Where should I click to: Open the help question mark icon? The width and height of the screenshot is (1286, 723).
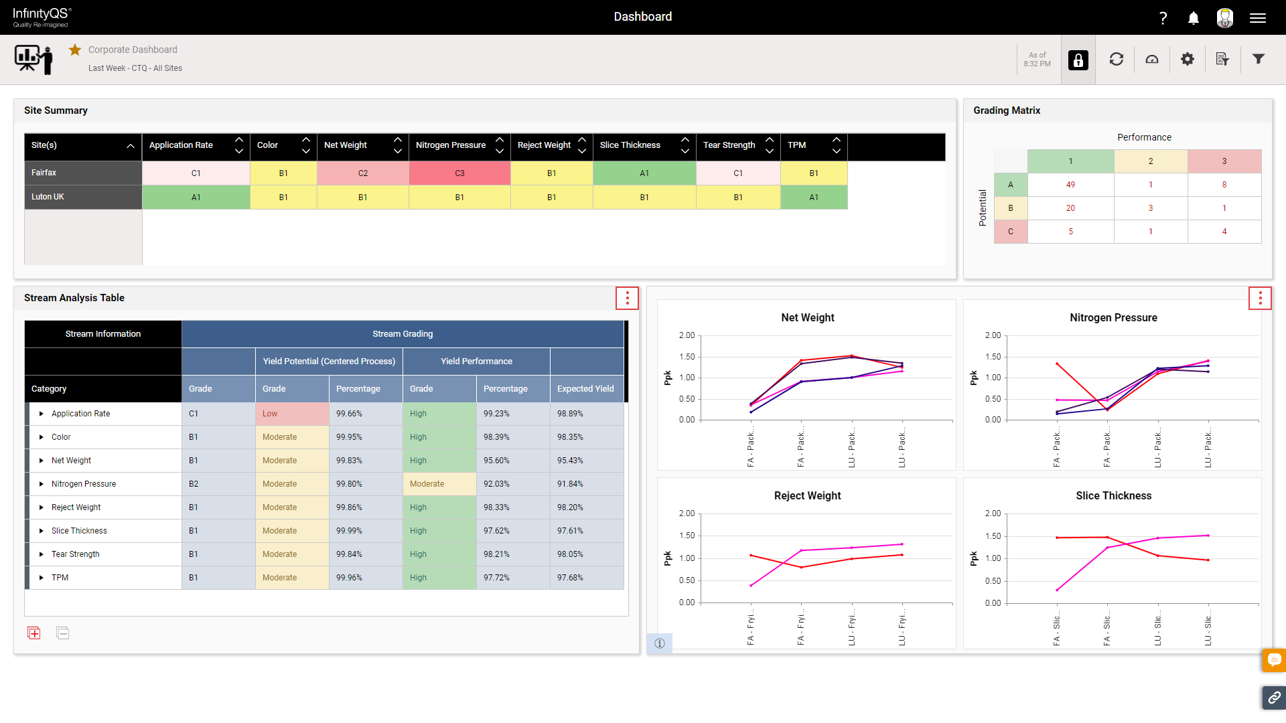1163,18
